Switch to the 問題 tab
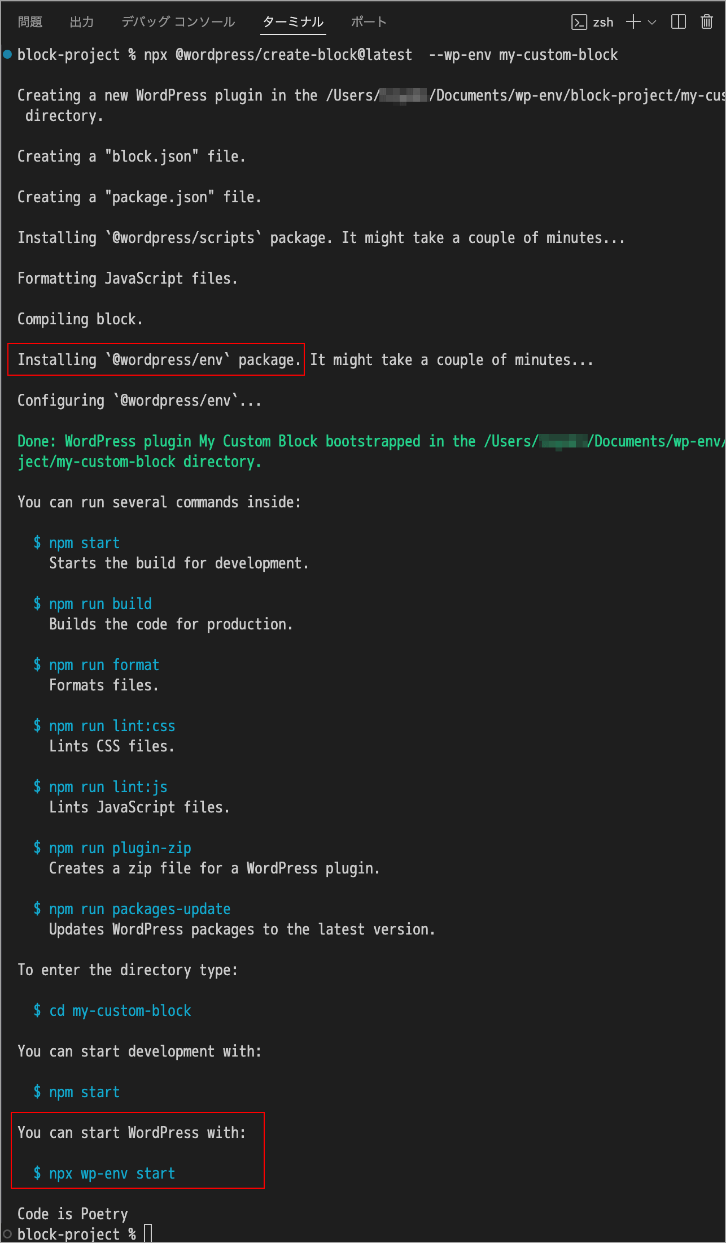 [x=30, y=22]
